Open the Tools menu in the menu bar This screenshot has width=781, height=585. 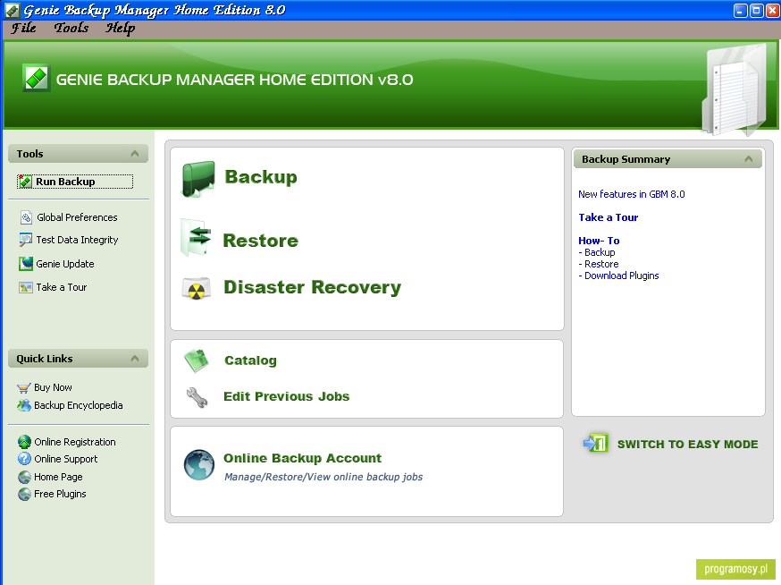(71, 28)
